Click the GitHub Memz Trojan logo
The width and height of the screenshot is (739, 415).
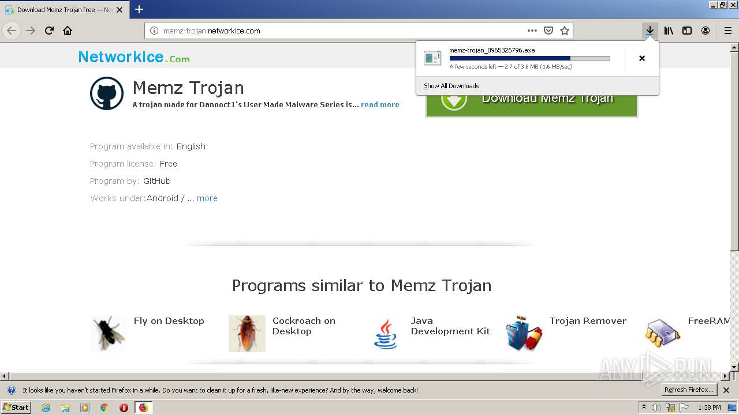click(x=107, y=93)
